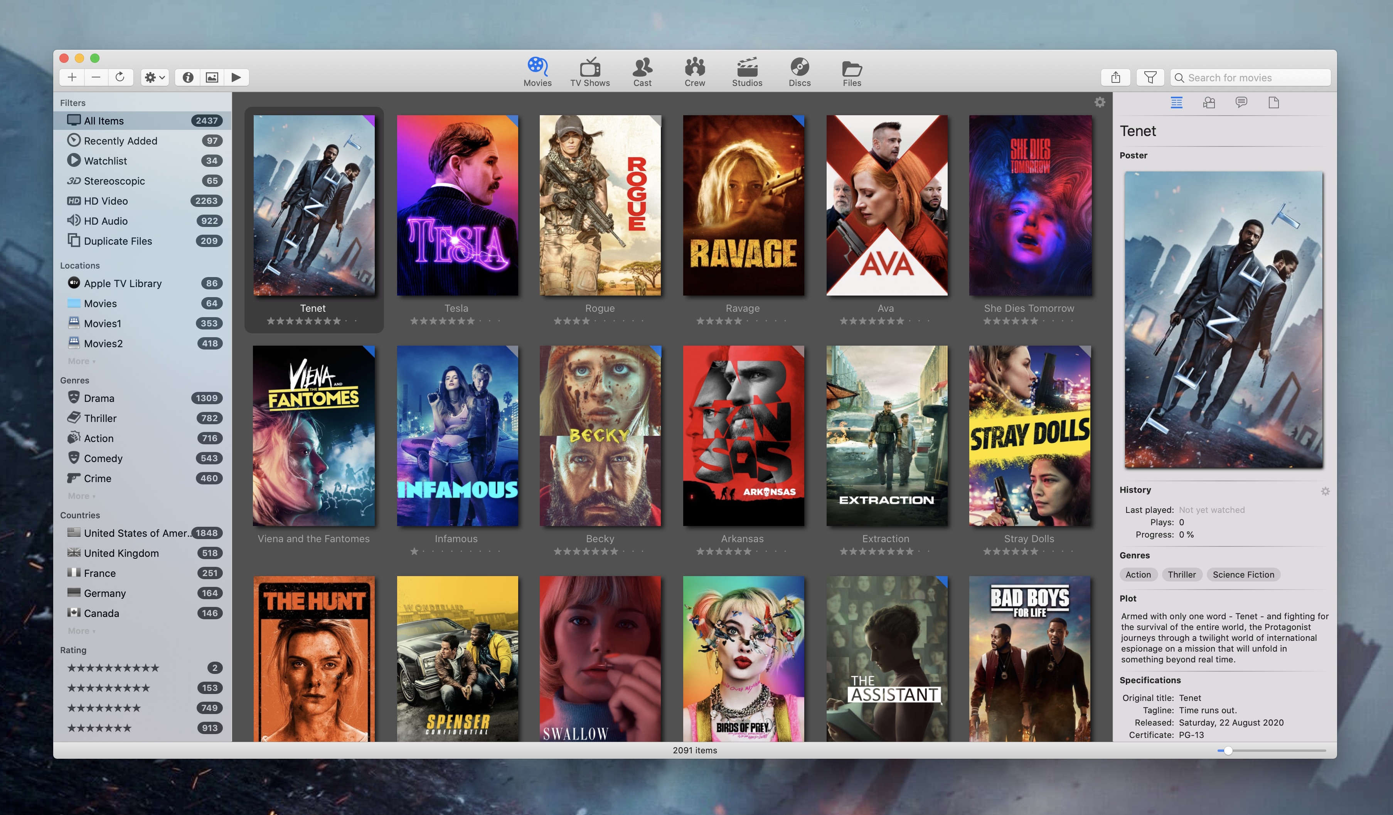Expand More under Genres

pyautogui.click(x=81, y=496)
